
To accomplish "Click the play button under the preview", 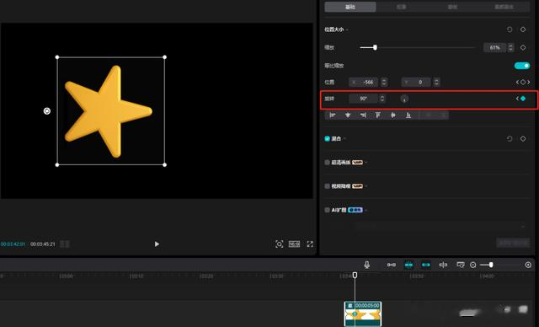I will click(x=157, y=244).
